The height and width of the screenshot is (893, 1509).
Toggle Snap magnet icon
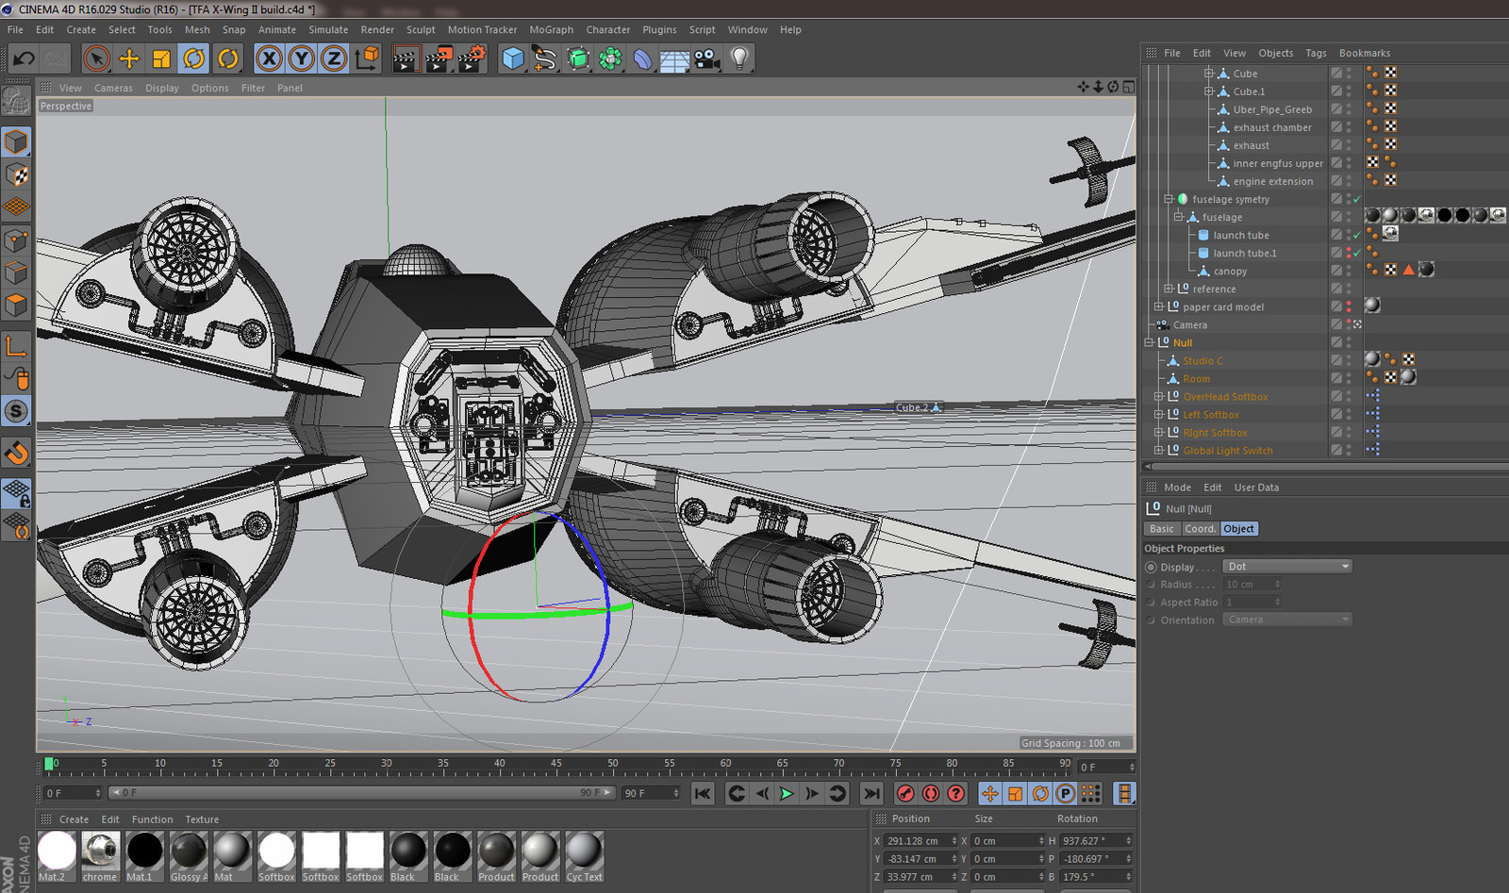(x=16, y=454)
